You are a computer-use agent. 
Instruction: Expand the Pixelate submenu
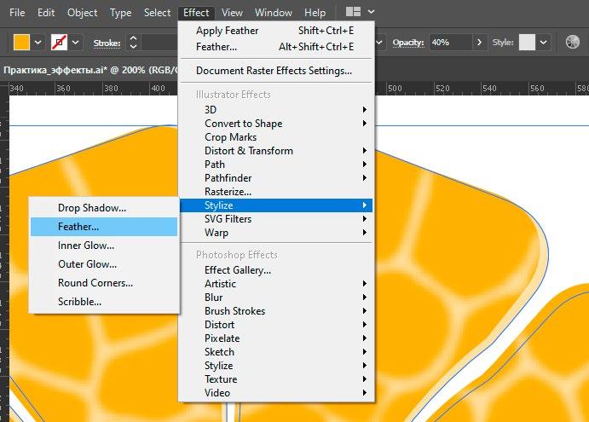[275, 338]
